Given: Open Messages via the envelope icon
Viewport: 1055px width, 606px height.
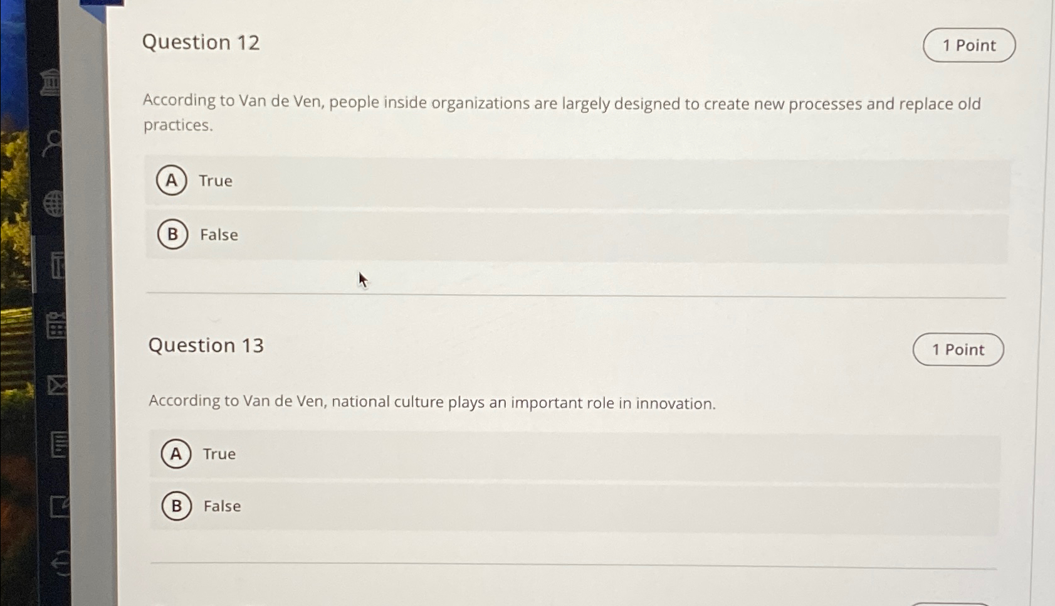Looking at the screenshot, I should (x=58, y=385).
